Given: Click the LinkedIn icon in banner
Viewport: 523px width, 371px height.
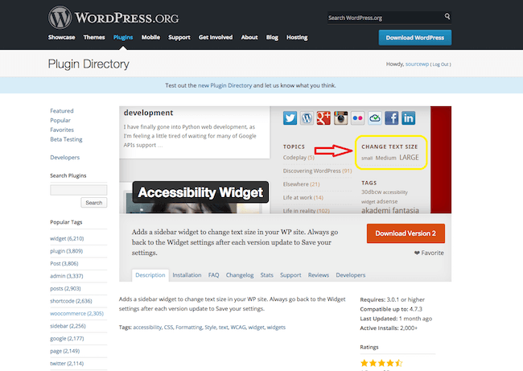Looking at the screenshot, I should point(408,118).
